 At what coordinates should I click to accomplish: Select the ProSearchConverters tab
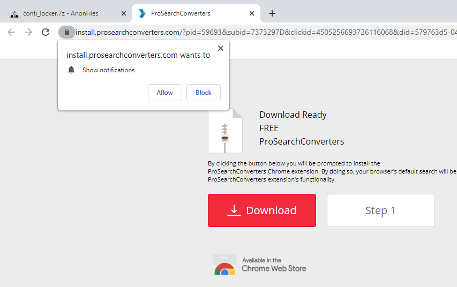pos(196,13)
